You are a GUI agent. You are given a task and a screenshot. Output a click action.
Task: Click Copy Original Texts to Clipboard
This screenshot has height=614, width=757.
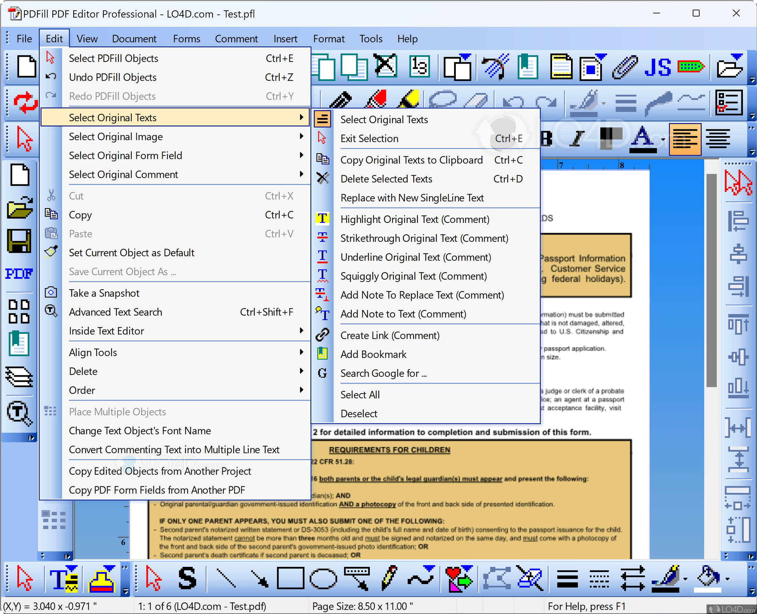[412, 160]
